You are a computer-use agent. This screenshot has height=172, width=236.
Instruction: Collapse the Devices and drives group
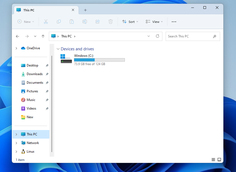(x=58, y=49)
